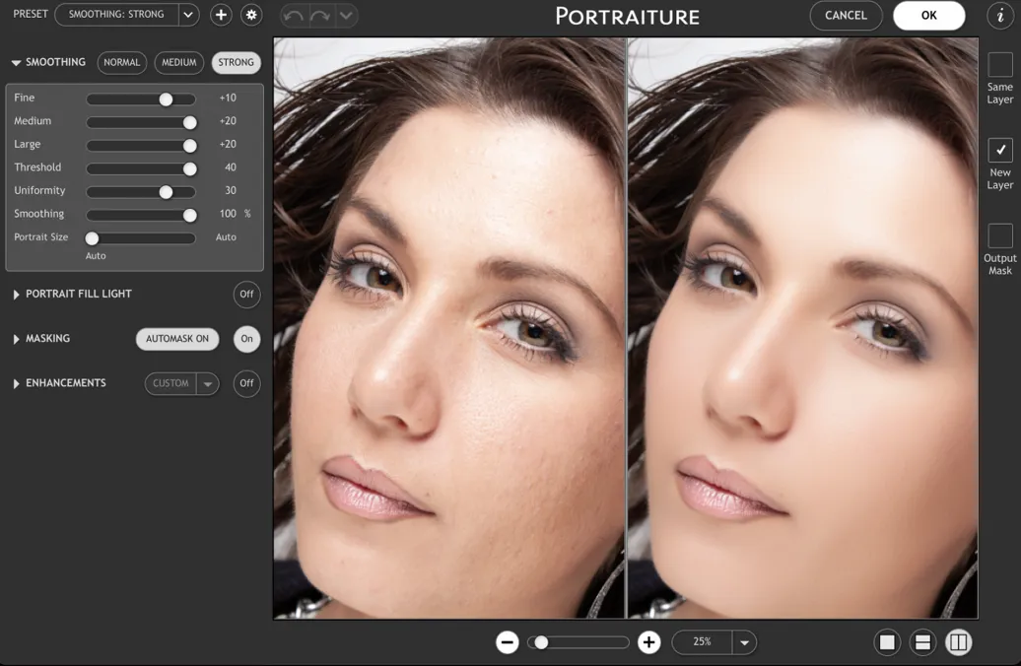Click the smoothed preview image
This screenshot has width=1021, height=666.
803,327
